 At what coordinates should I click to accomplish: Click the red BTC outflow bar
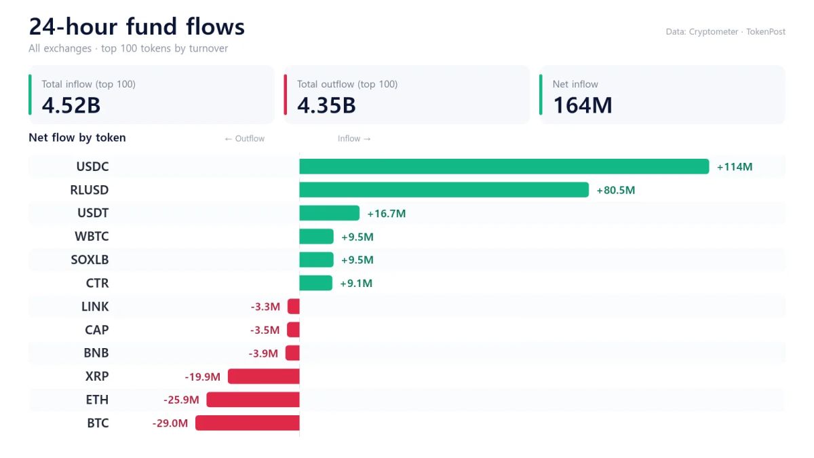coord(248,423)
